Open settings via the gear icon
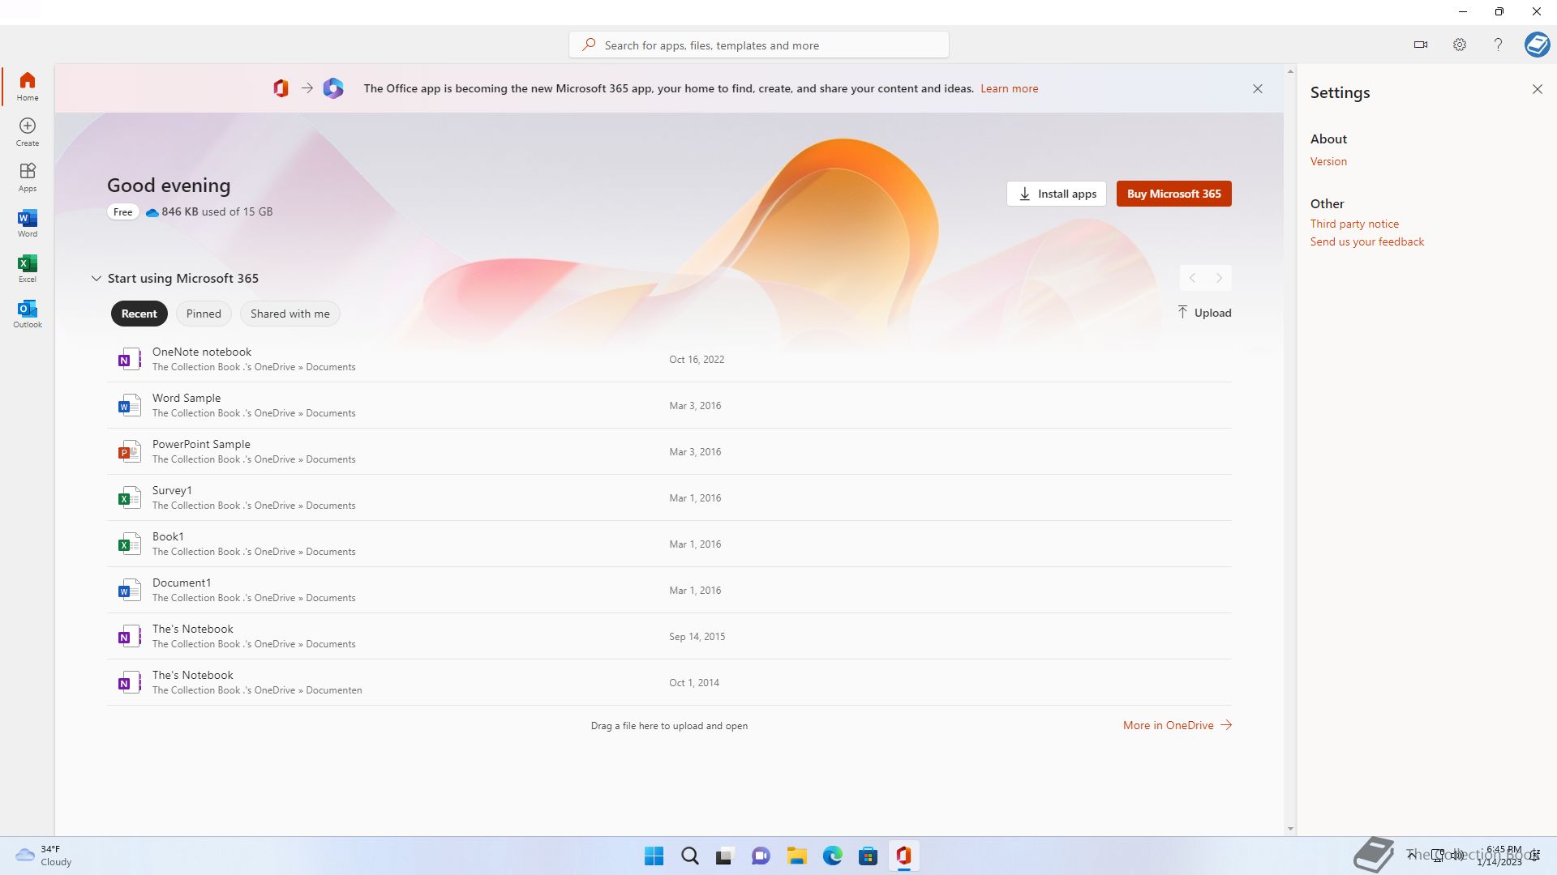The height and width of the screenshot is (875, 1557). (1460, 45)
